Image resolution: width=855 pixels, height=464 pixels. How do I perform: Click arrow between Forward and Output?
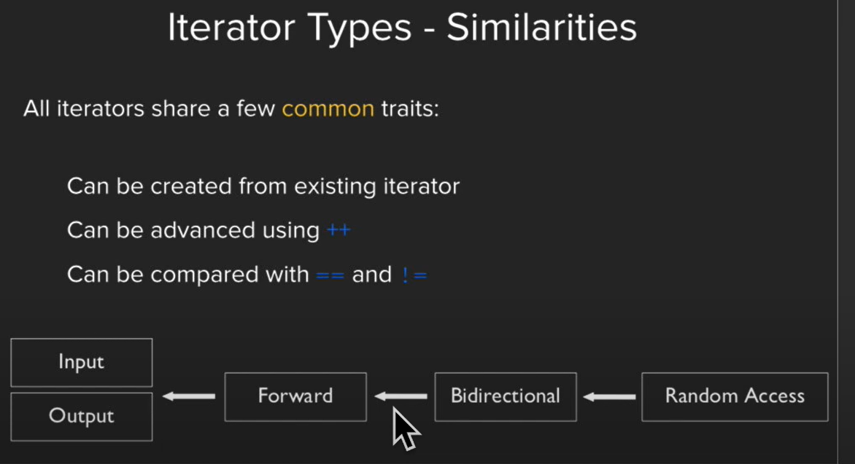(188, 396)
